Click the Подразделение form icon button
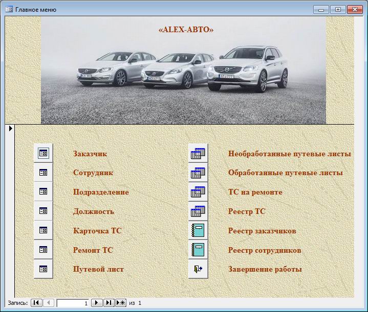The width and height of the screenshot is (368, 312). (44, 192)
